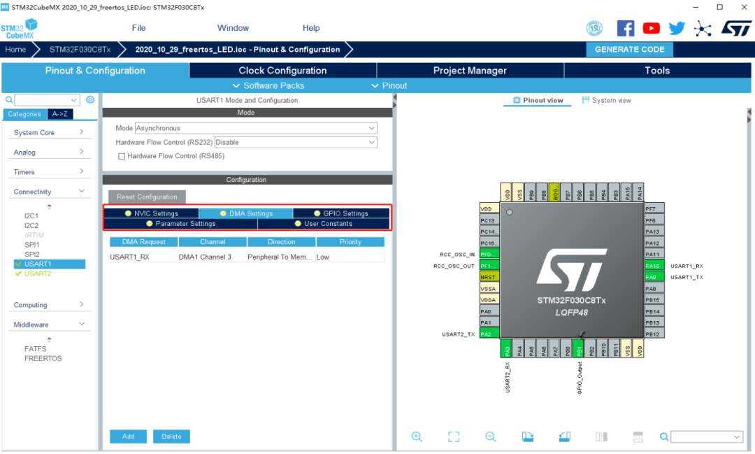This screenshot has width=755, height=454.
Task: Select FREERTOS in Middleware list
Action: tap(43, 358)
